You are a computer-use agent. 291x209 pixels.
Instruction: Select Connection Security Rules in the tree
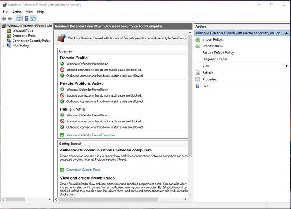tap(31, 41)
